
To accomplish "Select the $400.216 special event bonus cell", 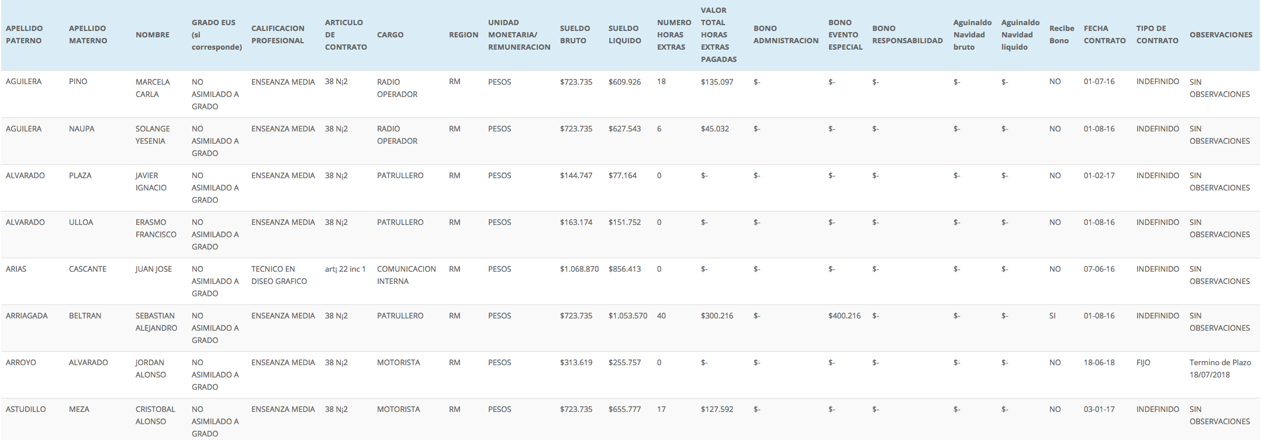I will pos(844,316).
